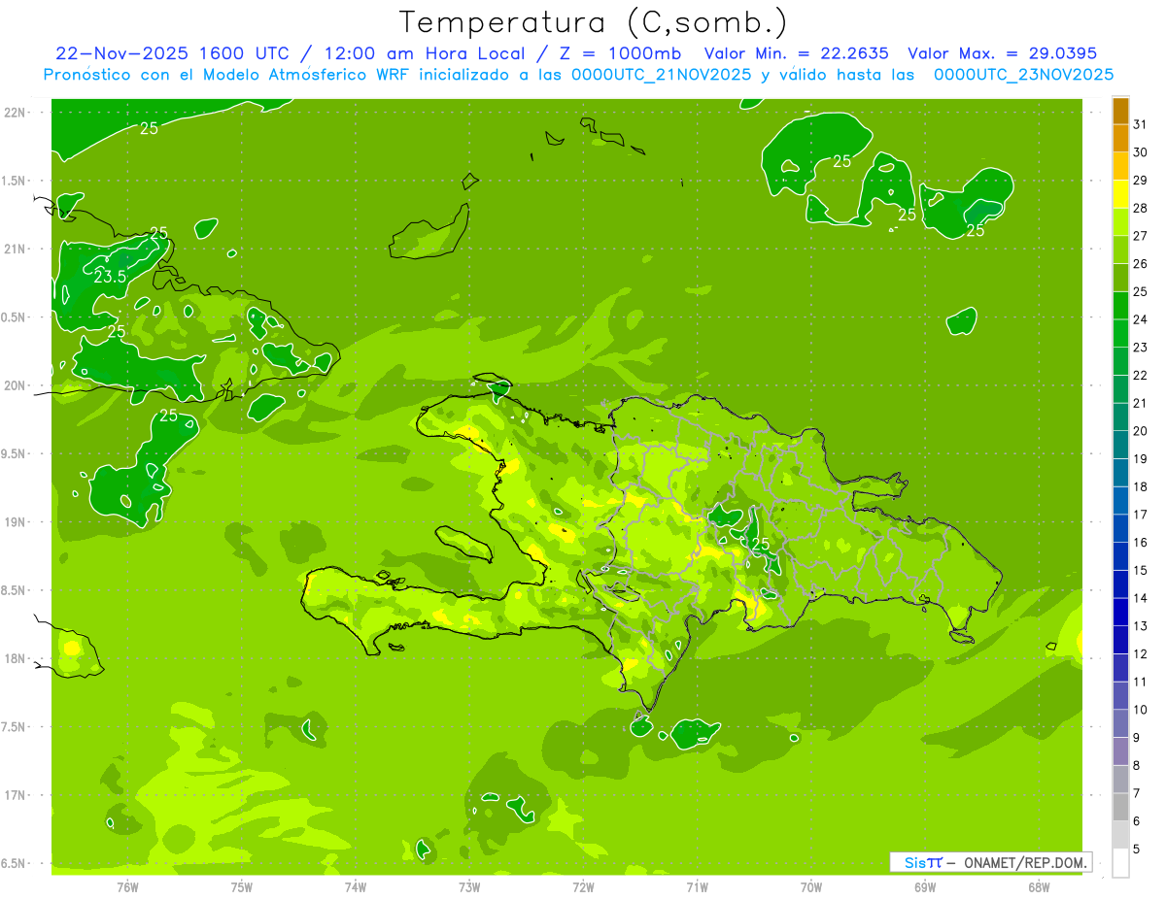Image resolution: width=1166 pixels, height=900 pixels.
Task: Select the '22-Nov-2025 1600 UTC' forecast timestamp
Action: tap(171, 53)
